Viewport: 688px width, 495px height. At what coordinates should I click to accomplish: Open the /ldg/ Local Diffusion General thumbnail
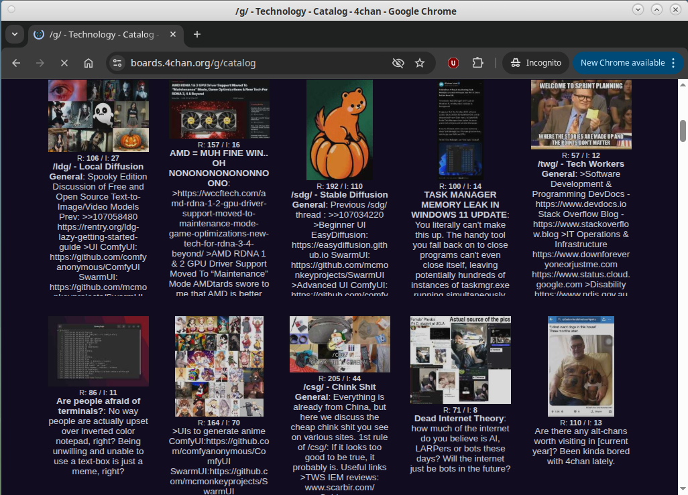point(99,116)
